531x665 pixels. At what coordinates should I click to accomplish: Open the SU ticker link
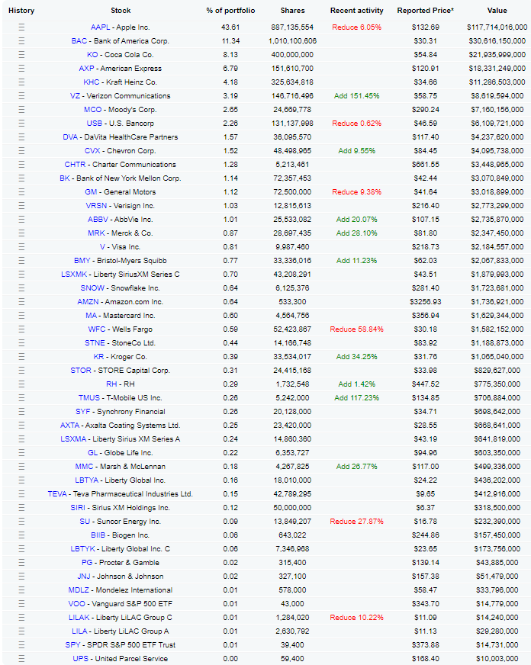[85, 521]
